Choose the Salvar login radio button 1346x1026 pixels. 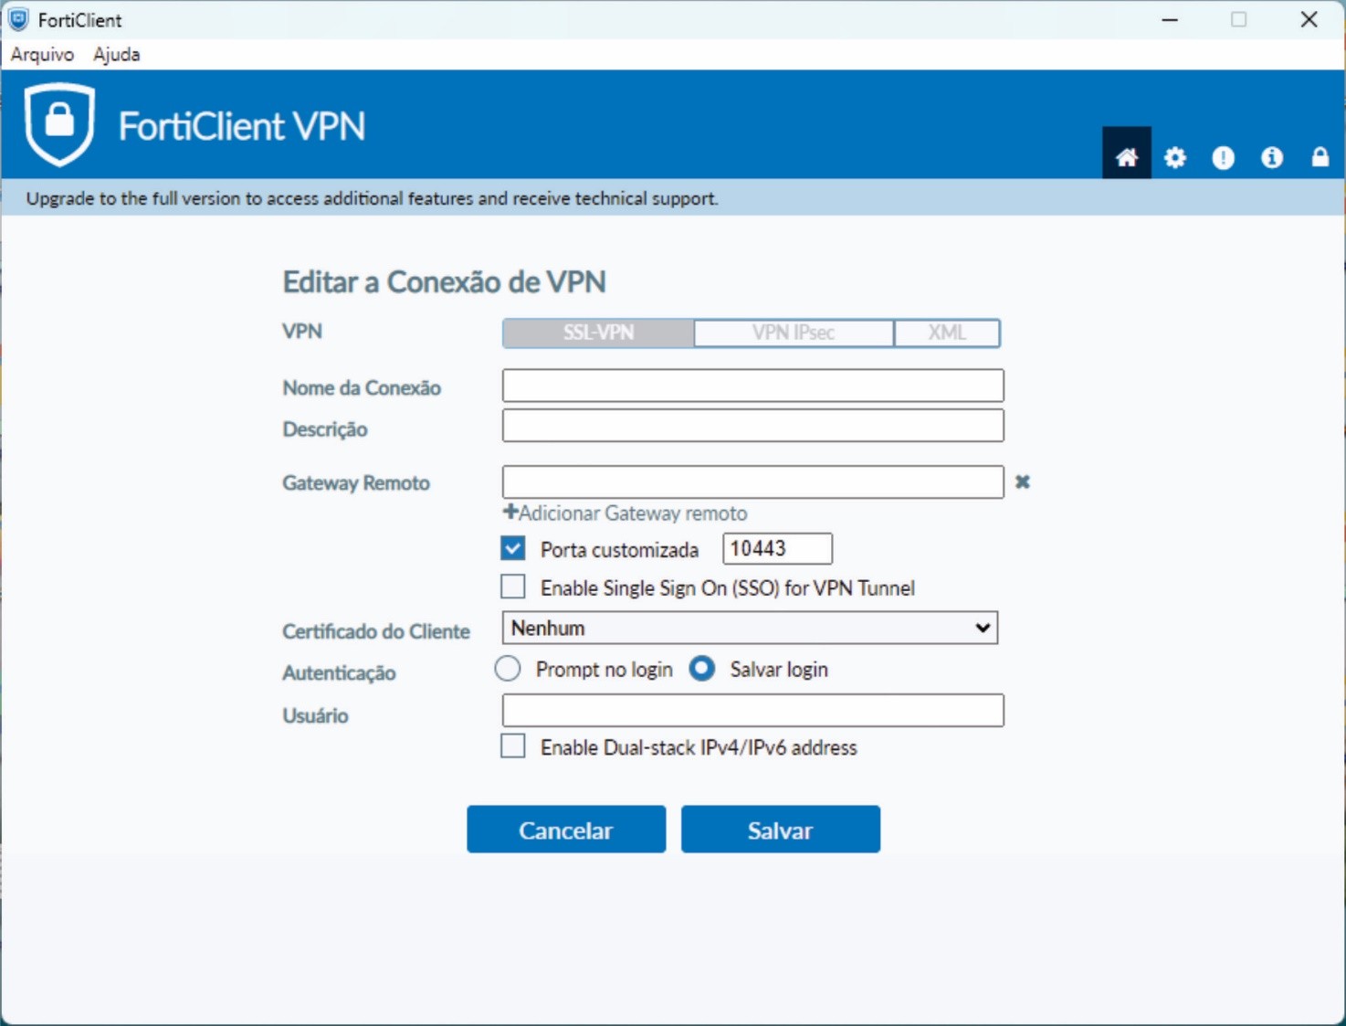(x=701, y=669)
